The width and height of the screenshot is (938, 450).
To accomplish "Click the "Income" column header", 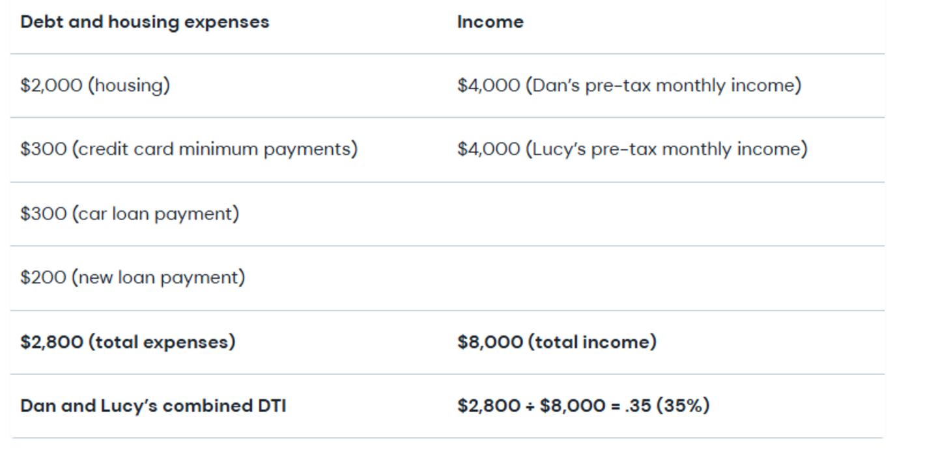I will click(x=490, y=21).
